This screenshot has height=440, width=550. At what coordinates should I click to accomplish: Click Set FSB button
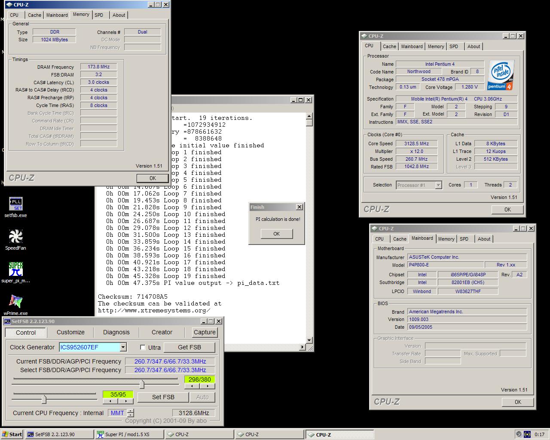point(163,397)
